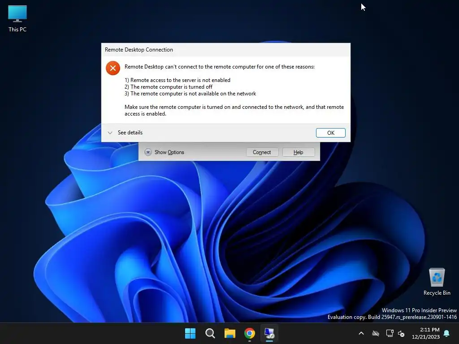Click the "The remote computer is turned off" text
Viewport: 459px width, 344px height.
tap(169, 87)
